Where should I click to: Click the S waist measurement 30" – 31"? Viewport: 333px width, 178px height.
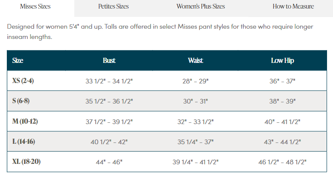(x=196, y=101)
